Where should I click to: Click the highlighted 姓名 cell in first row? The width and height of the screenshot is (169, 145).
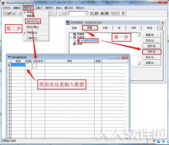pyautogui.click(x=18, y=65)
